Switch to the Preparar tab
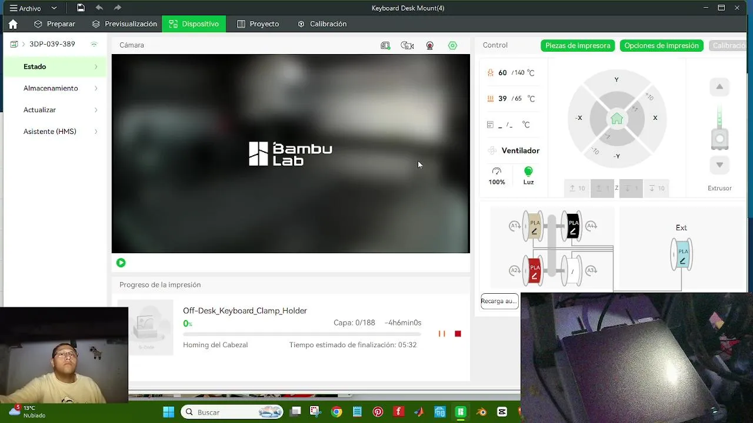The width and height of the screenshot is (753, 423). [55, 24]
